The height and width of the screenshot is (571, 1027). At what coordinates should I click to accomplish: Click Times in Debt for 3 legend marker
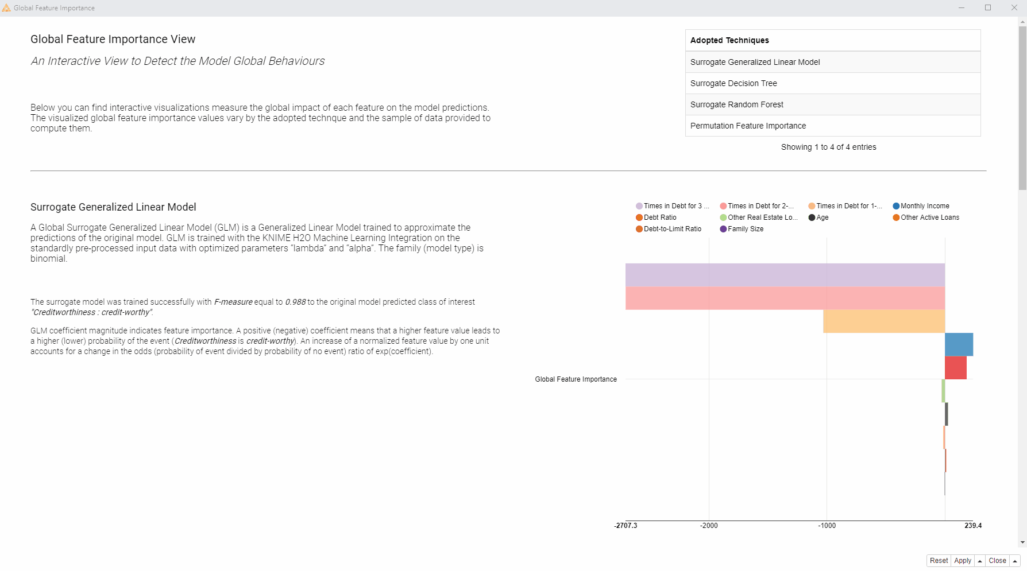[x=639, y=206]
